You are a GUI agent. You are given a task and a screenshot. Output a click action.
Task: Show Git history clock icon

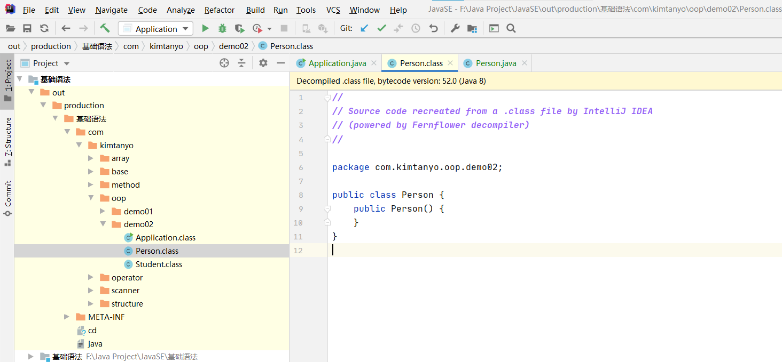click(416, 28)
